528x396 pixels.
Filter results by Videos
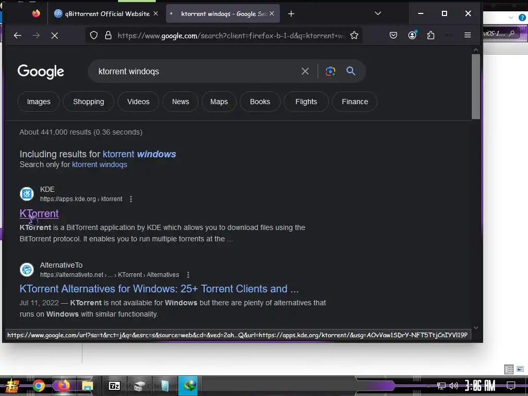click(138, 102)
